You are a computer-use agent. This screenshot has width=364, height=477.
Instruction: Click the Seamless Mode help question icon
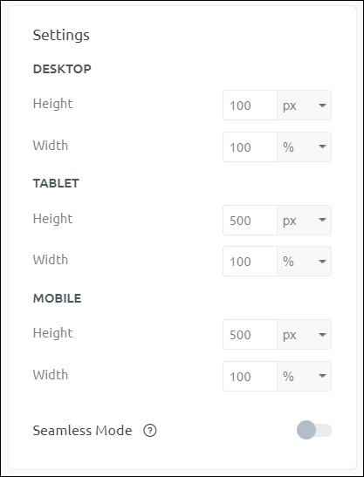tap(150, 431)
